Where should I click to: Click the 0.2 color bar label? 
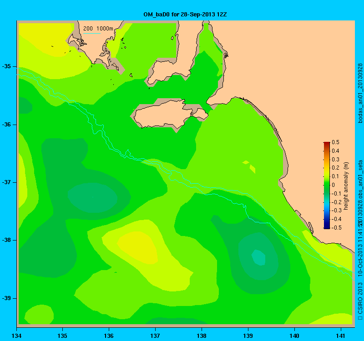pyautogui.click(x=335, y=168)
